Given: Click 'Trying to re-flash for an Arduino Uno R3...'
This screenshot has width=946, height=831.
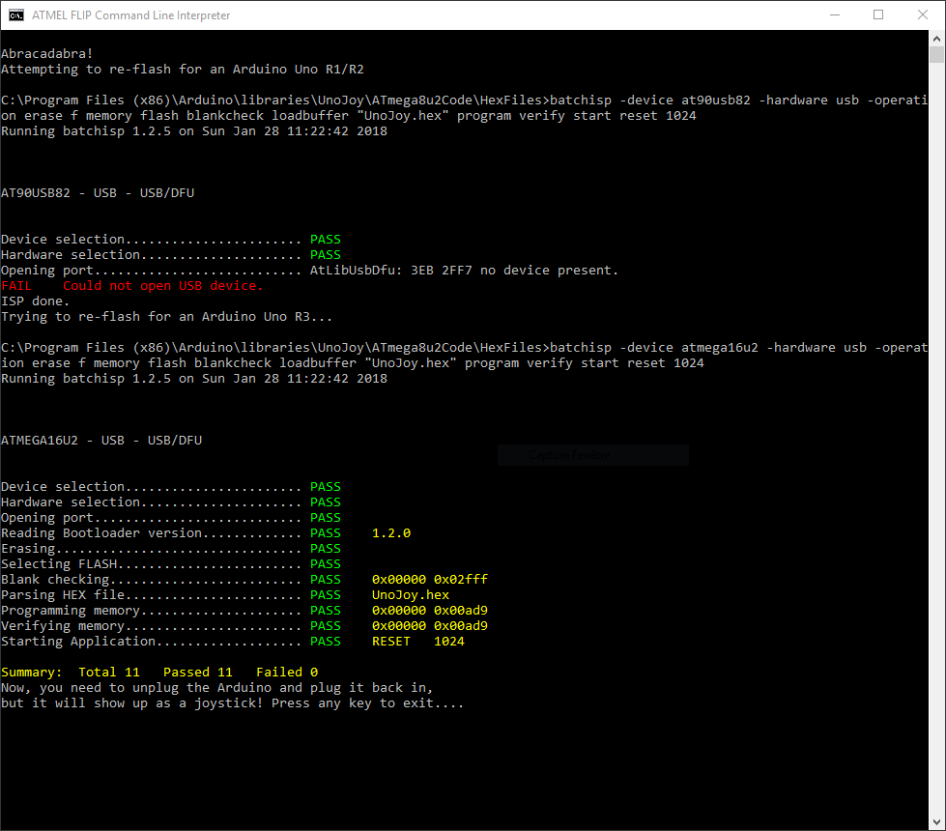Looking at the screenshot, I should tap(166, 317).
